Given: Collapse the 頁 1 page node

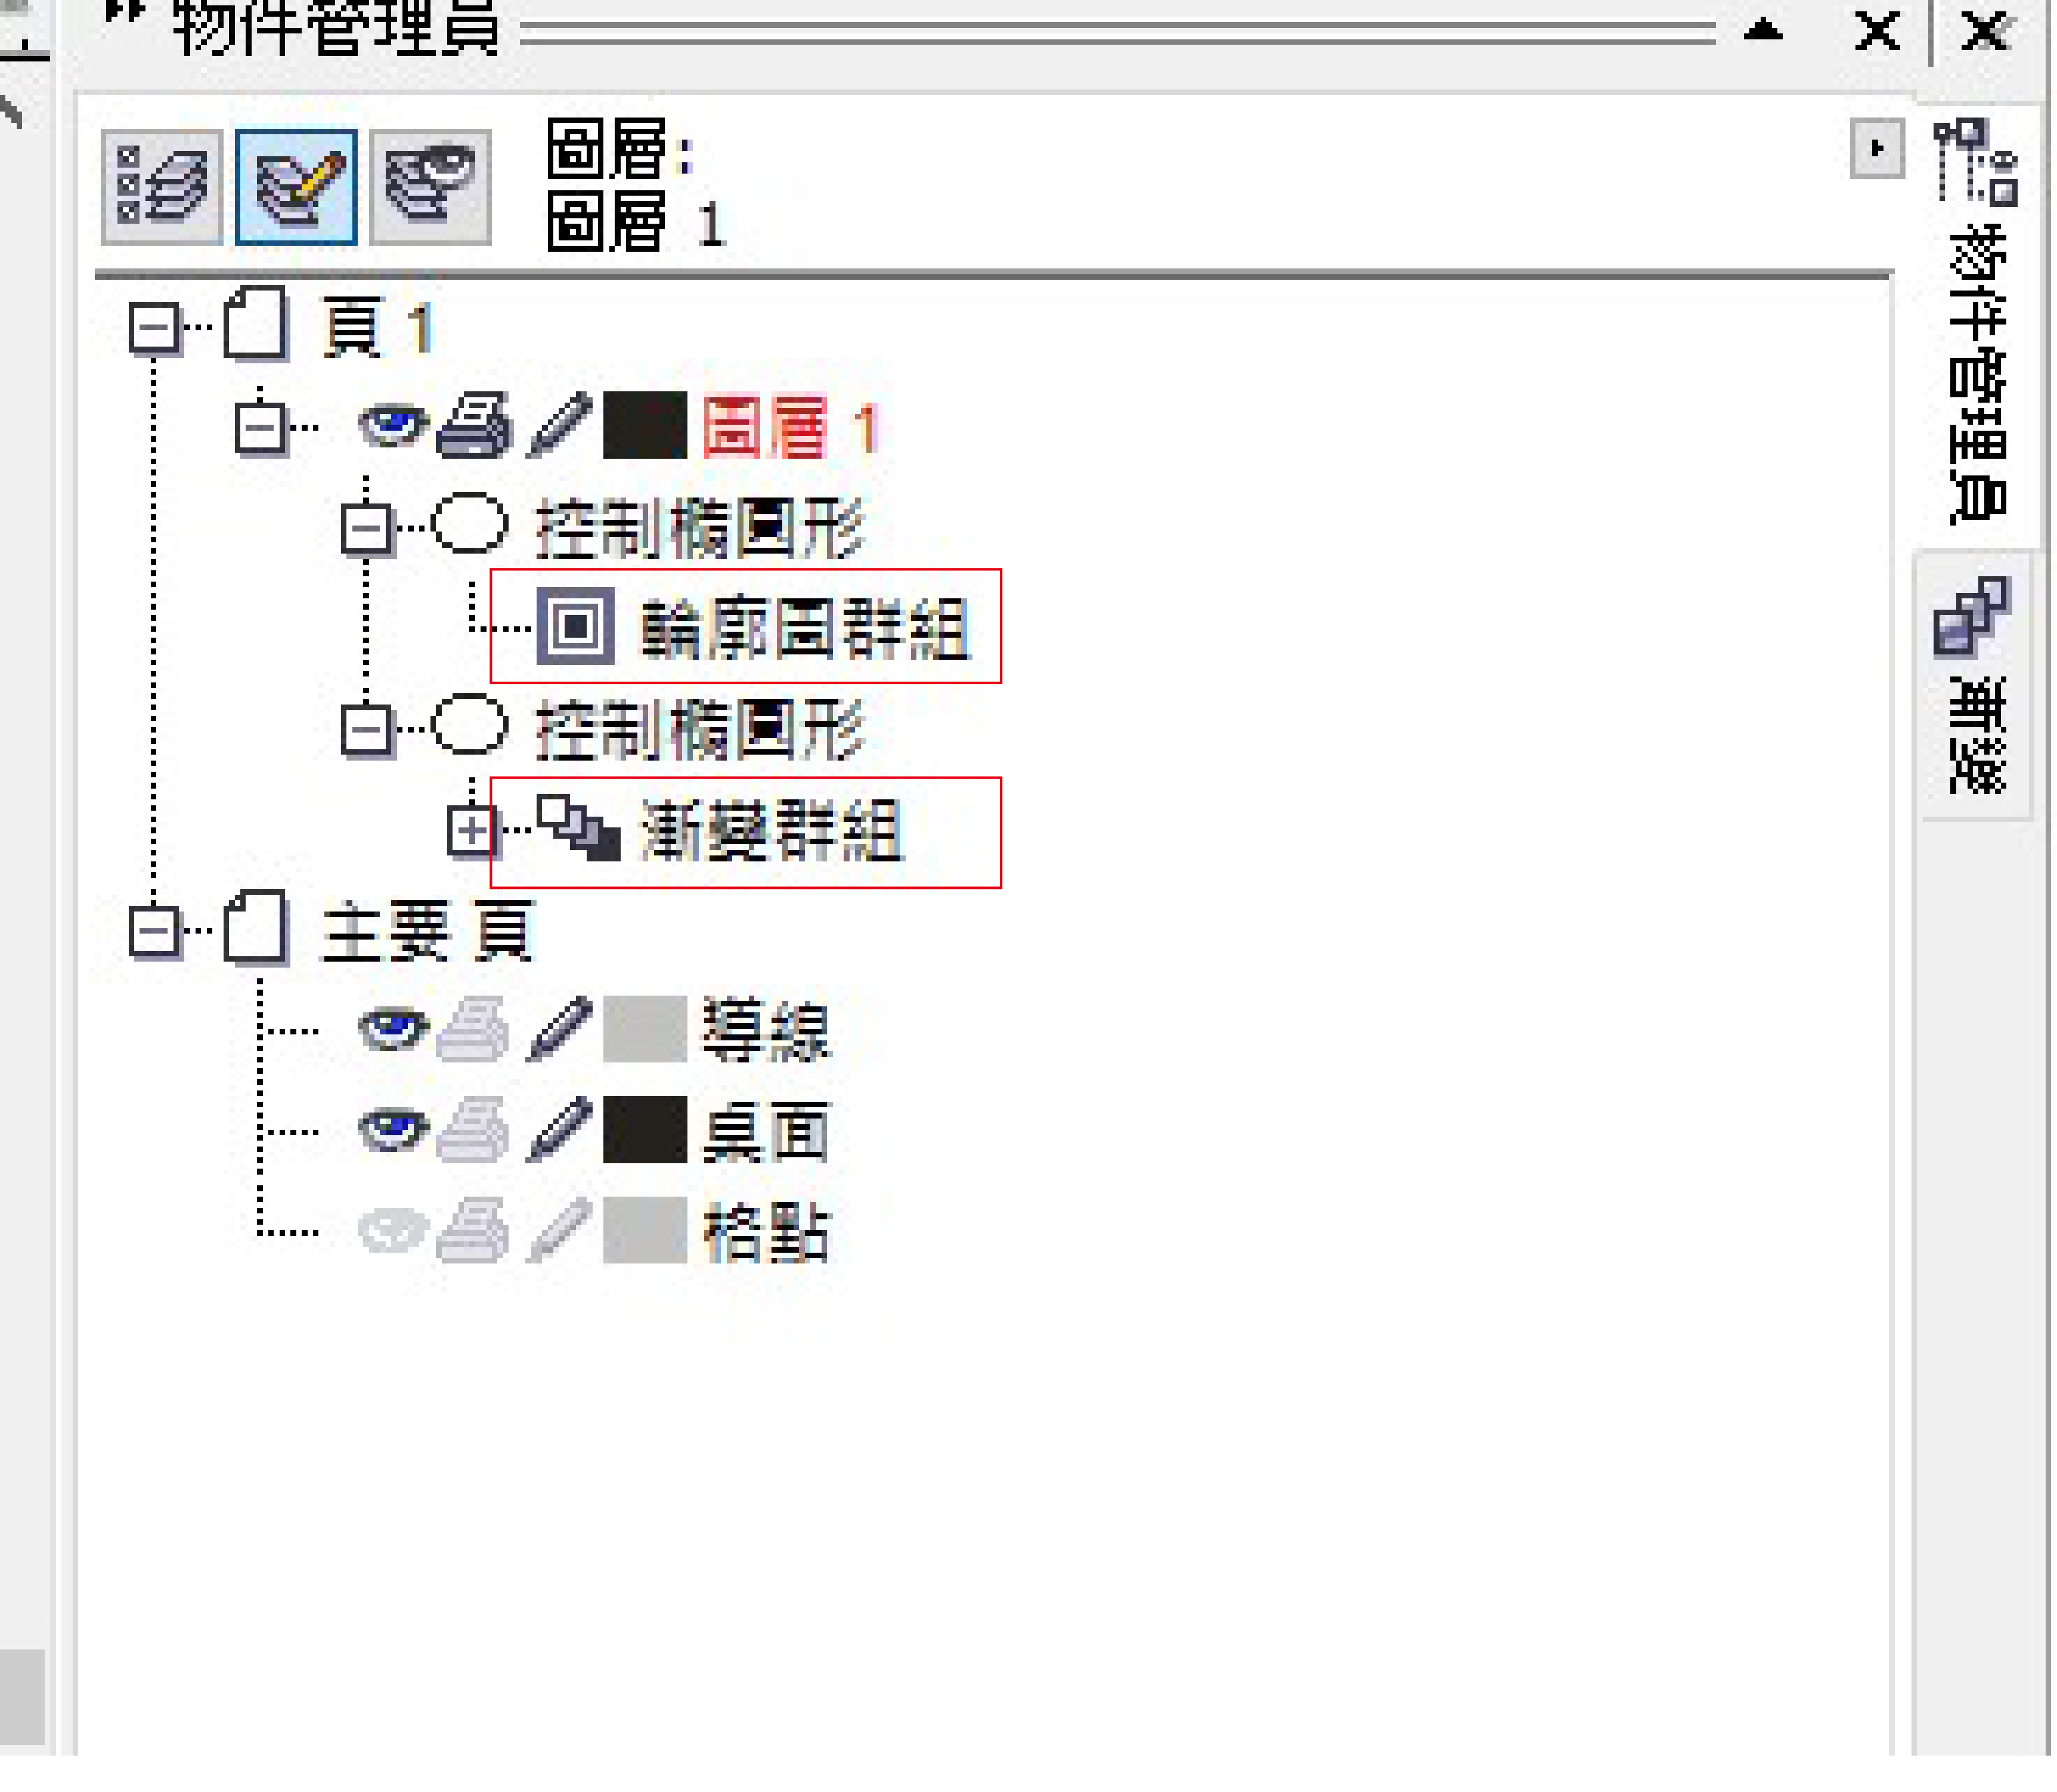Looking at the screenshot, I should [x=155, y=327].
